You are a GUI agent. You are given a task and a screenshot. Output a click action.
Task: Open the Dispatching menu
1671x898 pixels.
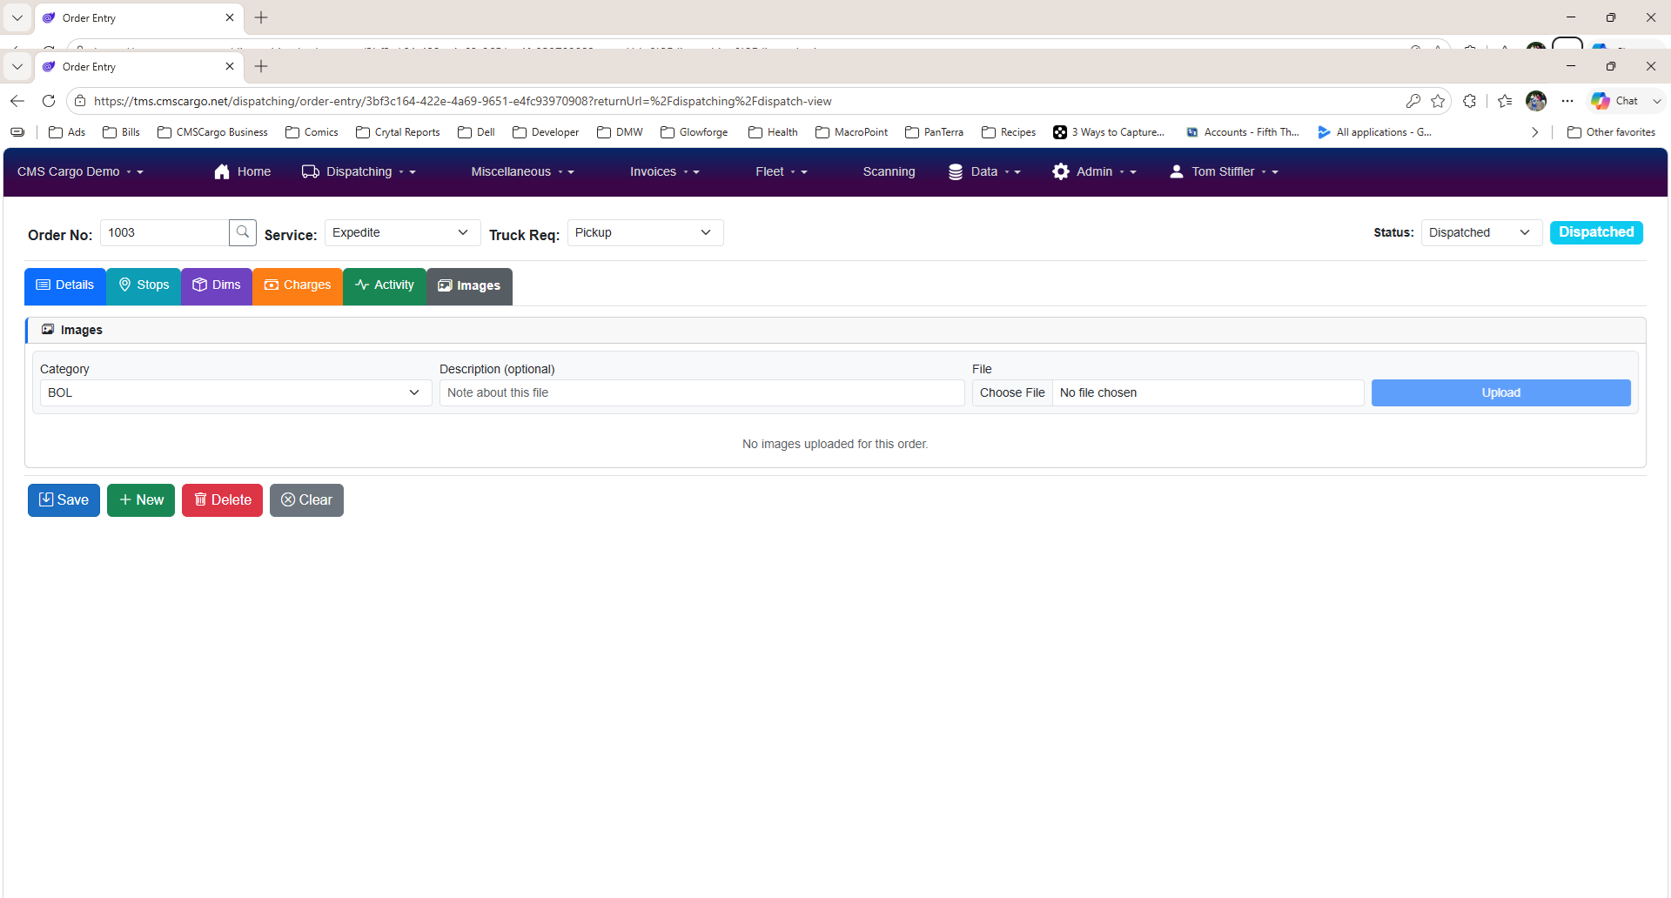coord(359,171)
